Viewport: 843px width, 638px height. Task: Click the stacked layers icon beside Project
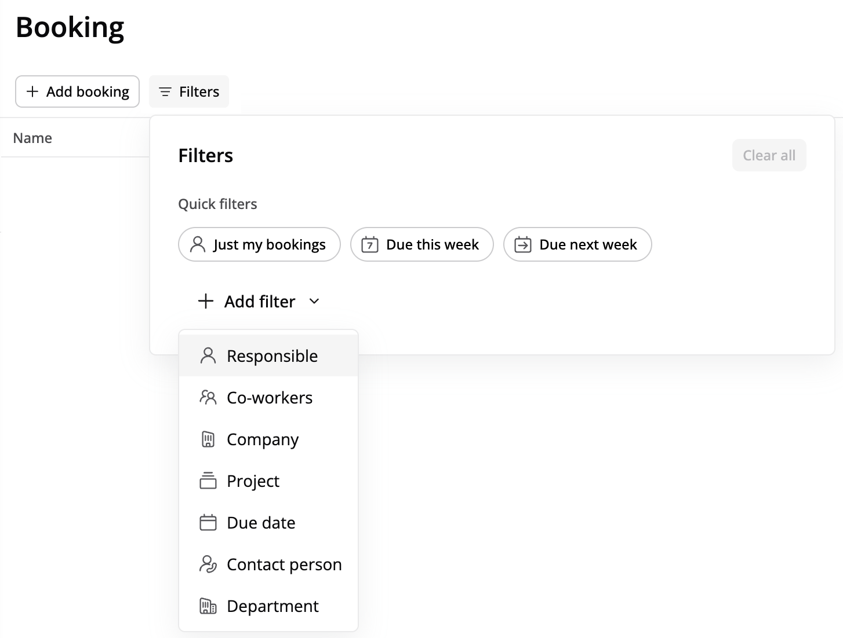(208, 481)
